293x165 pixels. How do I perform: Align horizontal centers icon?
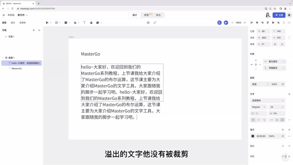[257, 23]
